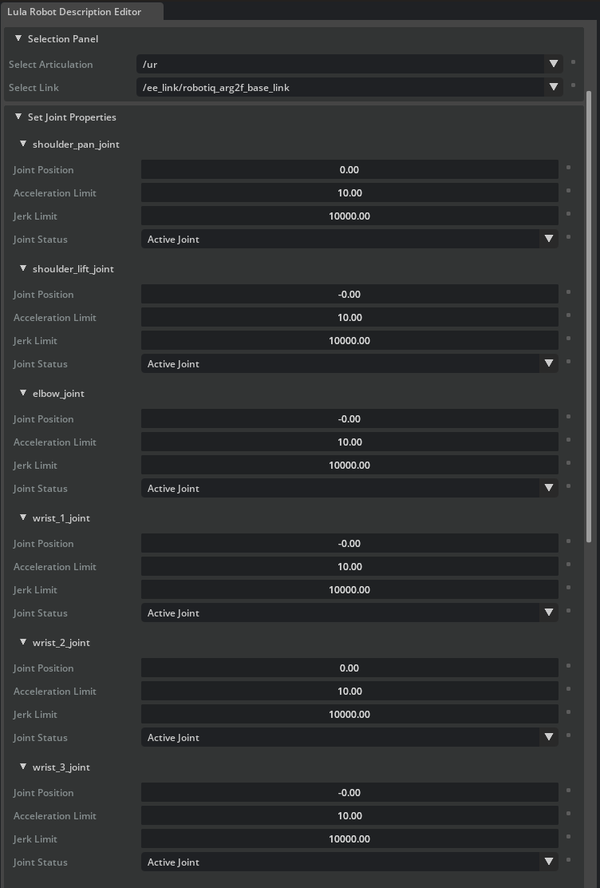Viewport: 600px width, 888px height.
Task: Click reset dot beside elbow_joint Acceleration Limit
Action: [x=568, y=440]
